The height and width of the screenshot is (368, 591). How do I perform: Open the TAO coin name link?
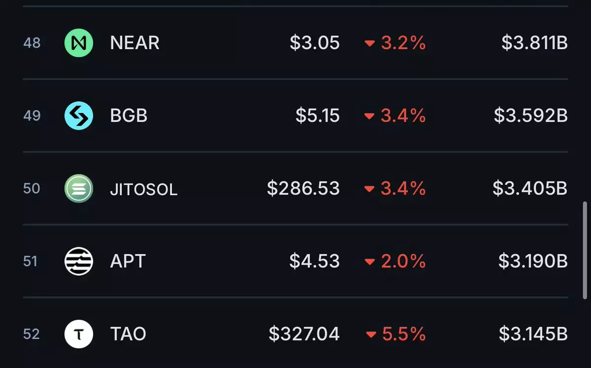(129, 334)
